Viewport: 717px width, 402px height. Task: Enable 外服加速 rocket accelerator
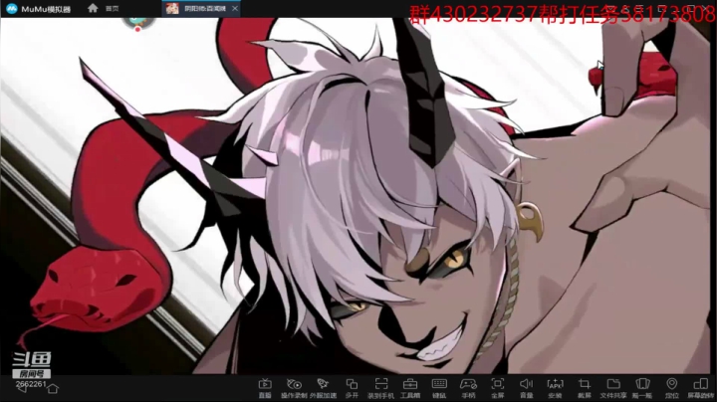click(323, 388)
